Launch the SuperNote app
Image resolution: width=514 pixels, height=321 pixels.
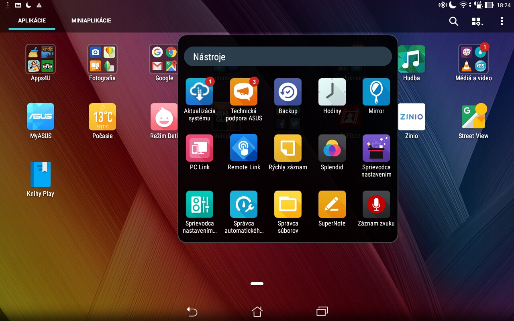(332, 204)
